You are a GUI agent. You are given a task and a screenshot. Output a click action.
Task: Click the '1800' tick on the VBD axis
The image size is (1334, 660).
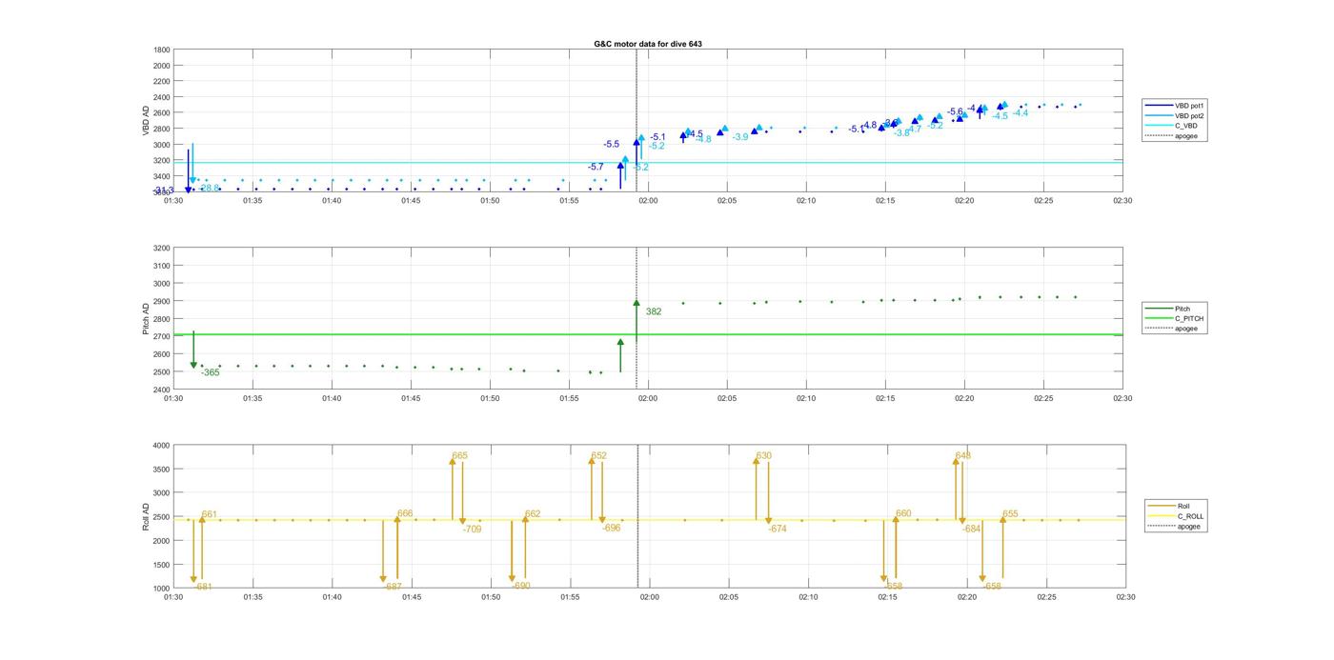(162, 50)
